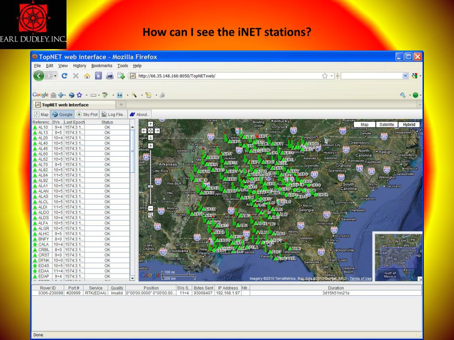Toggle the Sky Plot view button
Image resolution: width=454 pixels, height=340 pixels.
point(87,115)
